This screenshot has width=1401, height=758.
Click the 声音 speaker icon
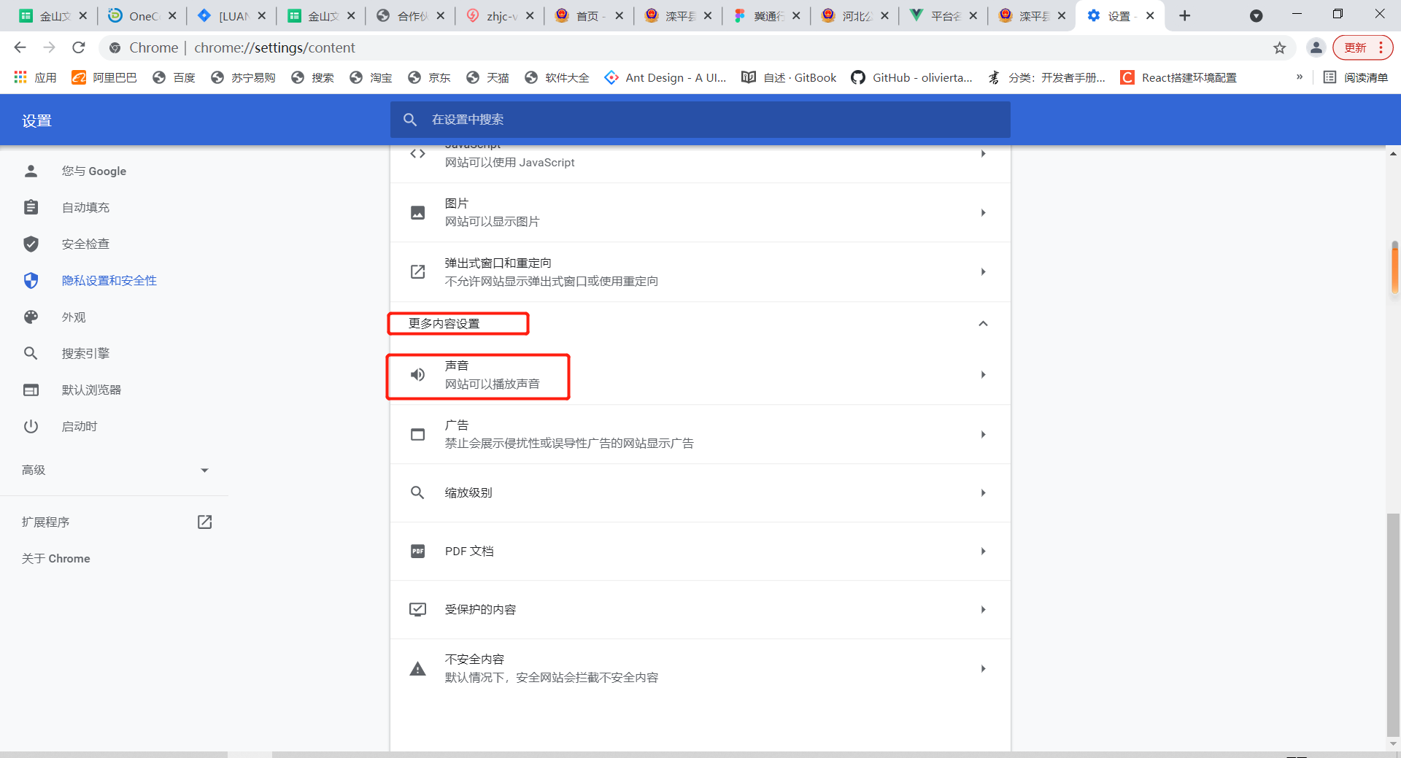(417, 374)
